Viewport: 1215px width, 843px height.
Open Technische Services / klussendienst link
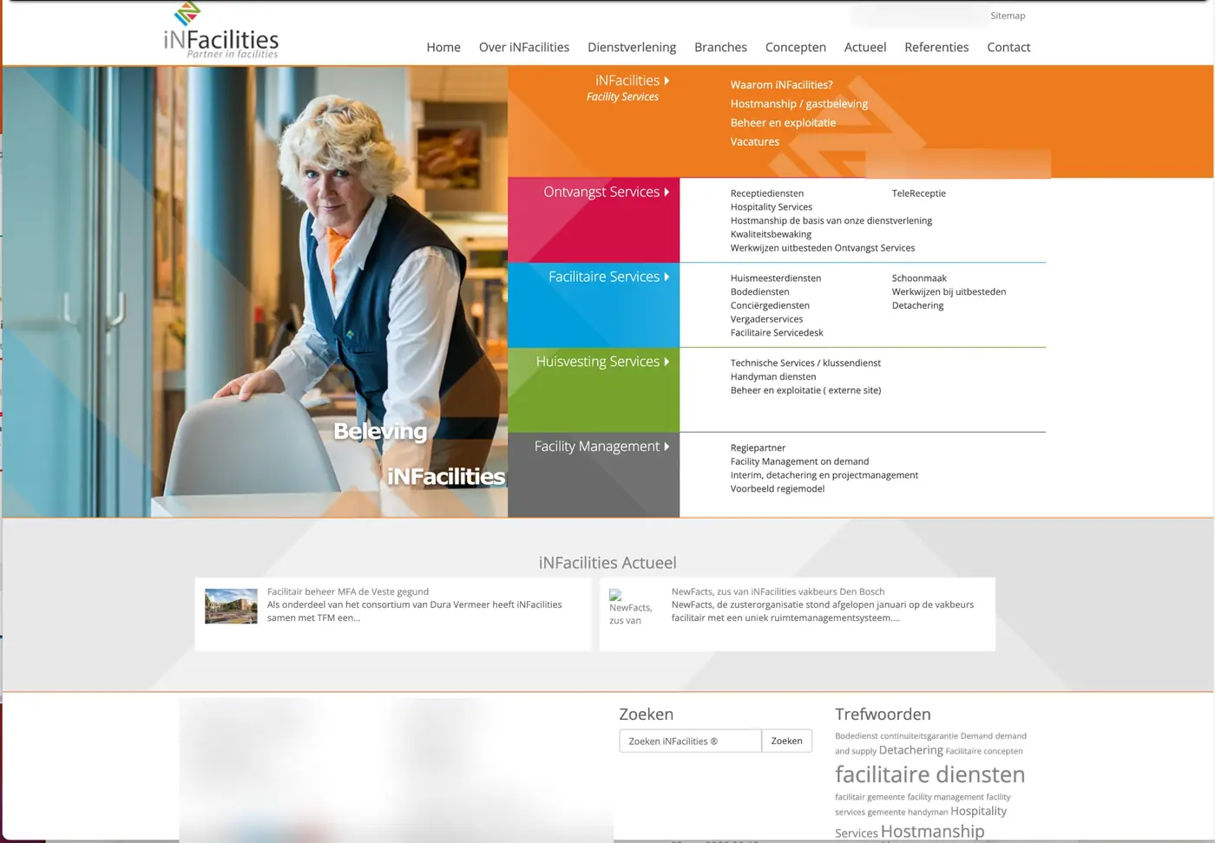805,363
